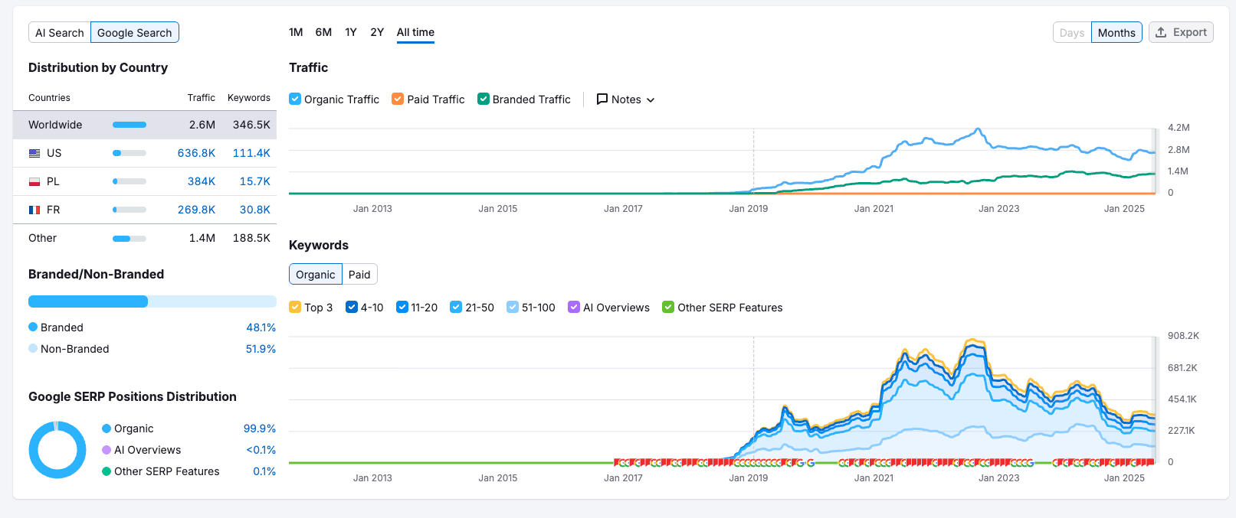Click the Poland flag icon
Screen dimensions: 1236x518
click(x=34, y=181)
